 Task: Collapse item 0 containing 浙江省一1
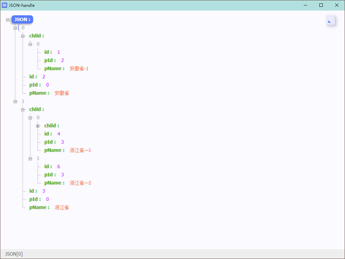click(30, 118)
